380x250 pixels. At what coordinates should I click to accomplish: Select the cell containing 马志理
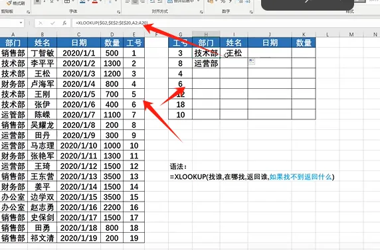click(x=42, y=145)
